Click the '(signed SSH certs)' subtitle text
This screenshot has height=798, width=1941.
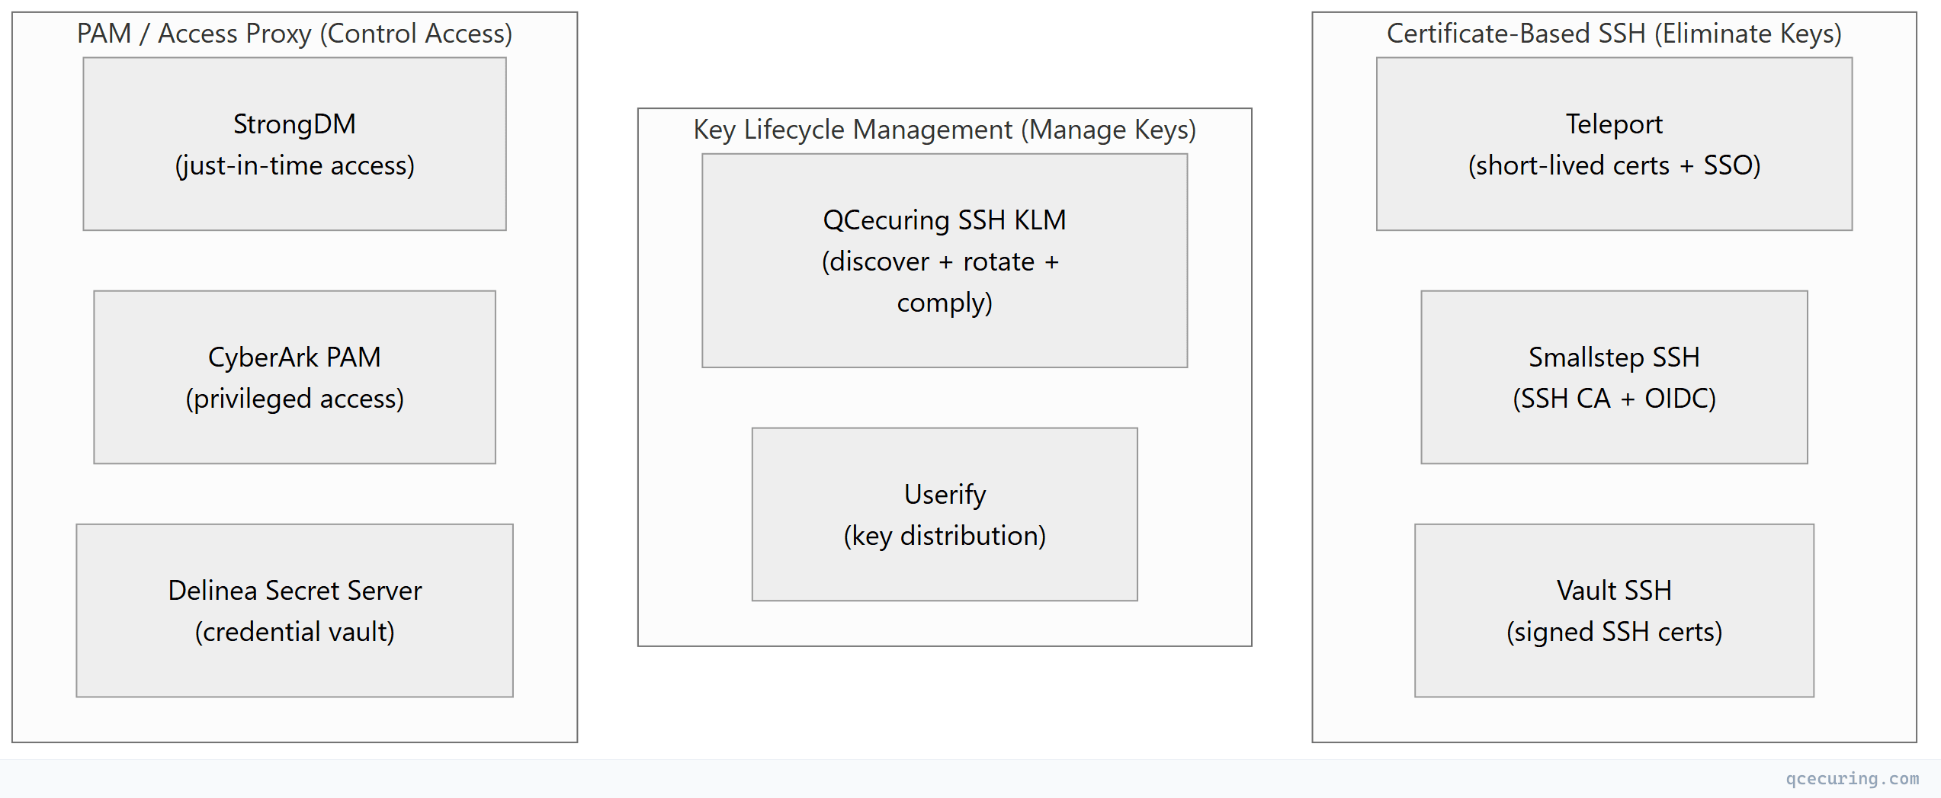[x=1614, y=632]
